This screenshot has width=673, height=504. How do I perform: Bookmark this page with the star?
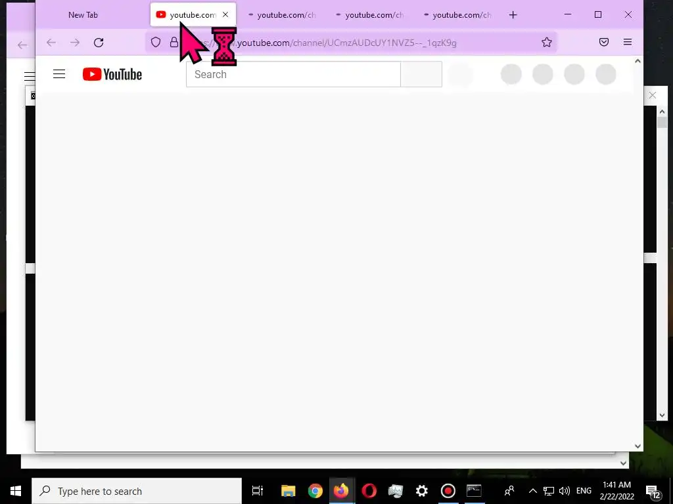546,42
